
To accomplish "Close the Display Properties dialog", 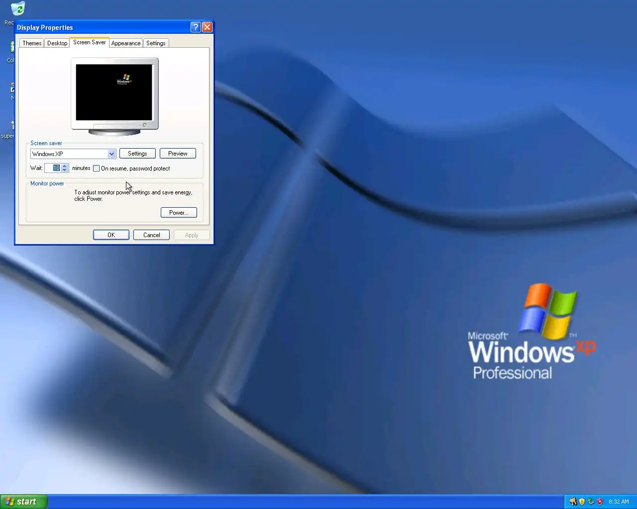I will tap(207, 27).
